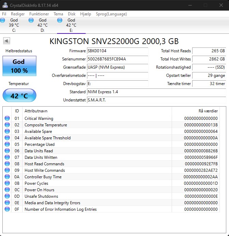Click the Attributnavn column header
Viewport: 229px width, 236px height.
97,111
